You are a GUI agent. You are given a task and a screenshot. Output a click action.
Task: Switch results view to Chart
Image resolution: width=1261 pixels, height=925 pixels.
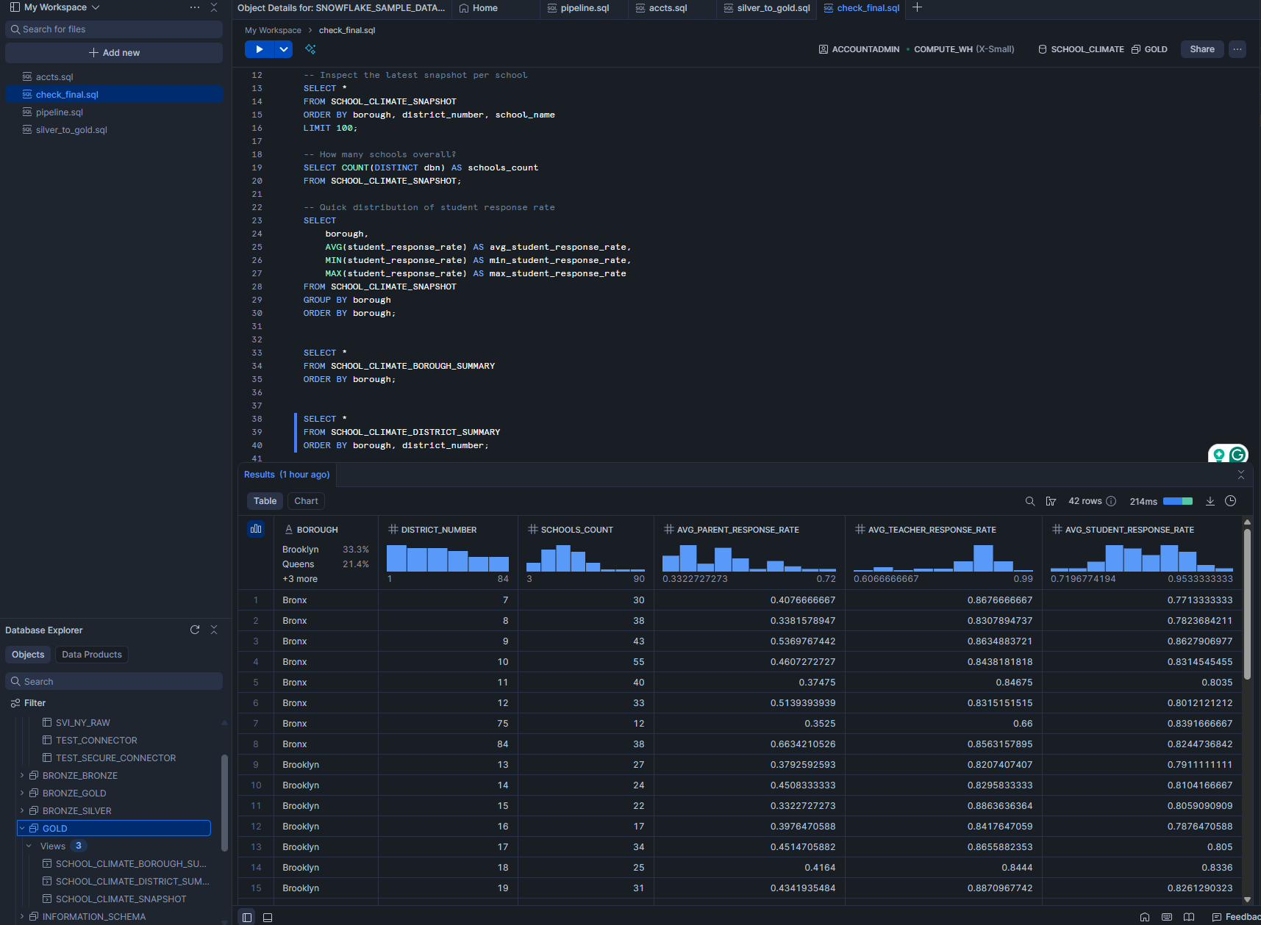306,501
